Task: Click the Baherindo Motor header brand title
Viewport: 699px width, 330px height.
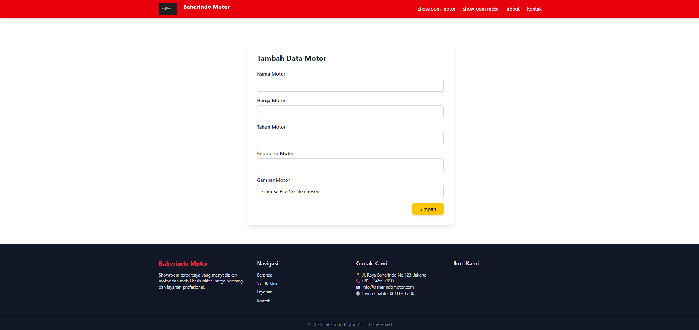Action: pyautogui.click(x=206, y=7)
